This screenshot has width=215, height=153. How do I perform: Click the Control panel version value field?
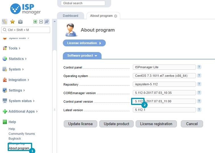[164, 101]
